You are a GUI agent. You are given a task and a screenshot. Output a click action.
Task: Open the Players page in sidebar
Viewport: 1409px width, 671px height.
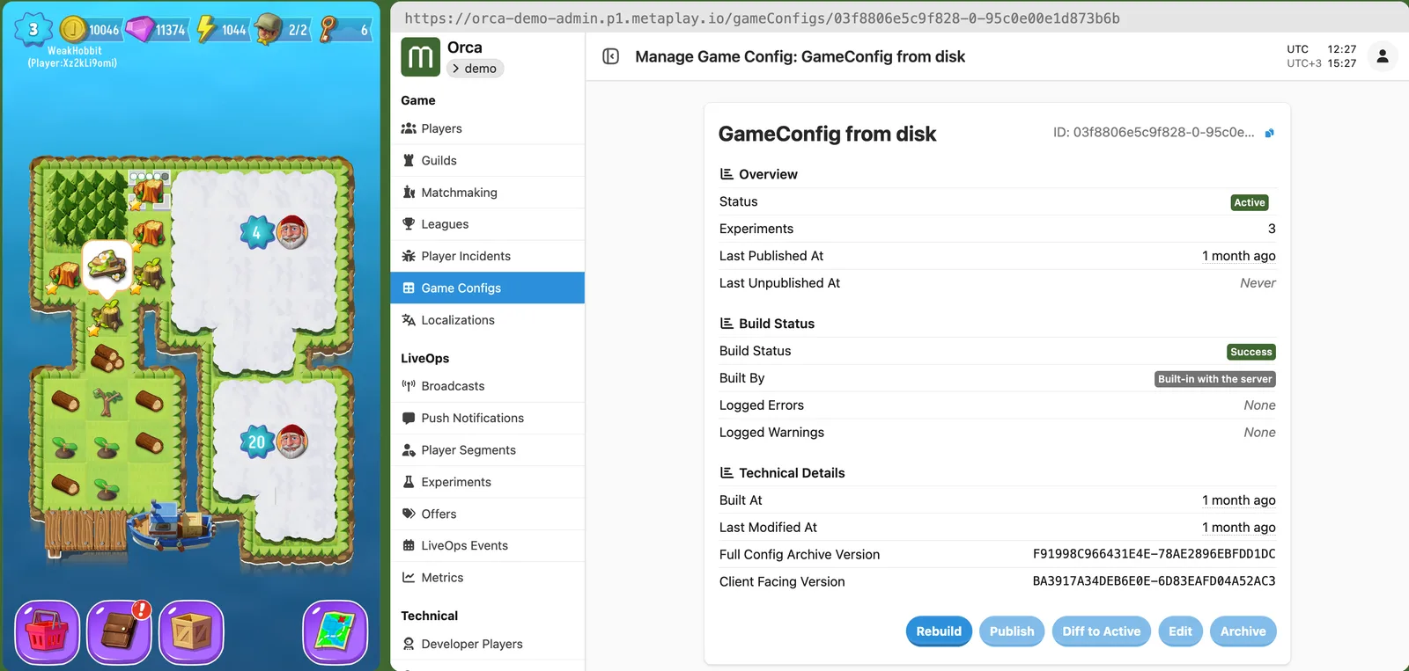click(x=487, y=128)
